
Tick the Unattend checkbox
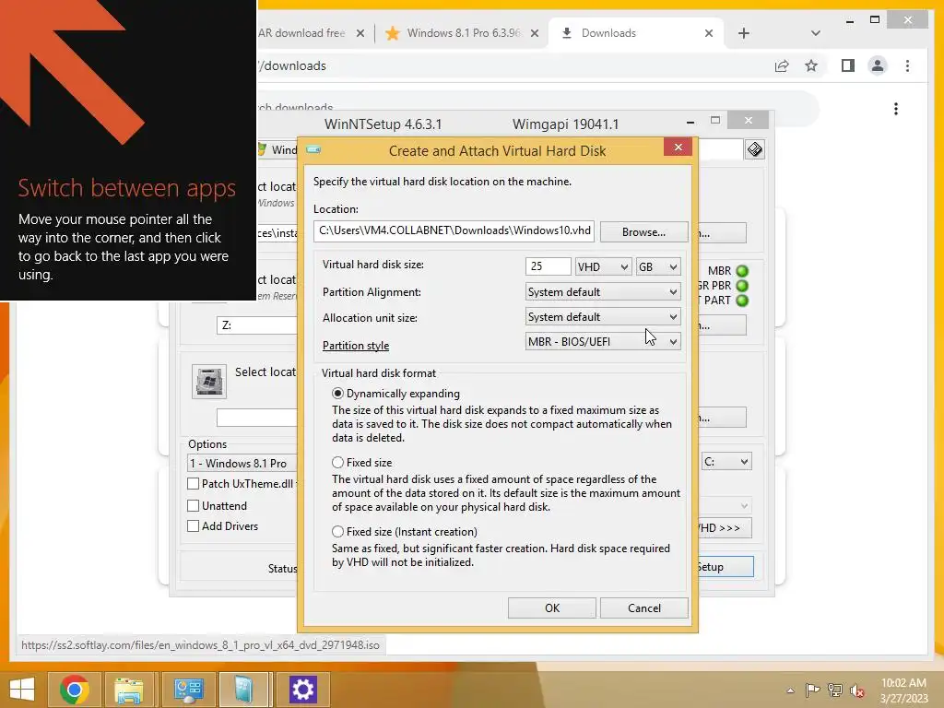pos(194,506)
